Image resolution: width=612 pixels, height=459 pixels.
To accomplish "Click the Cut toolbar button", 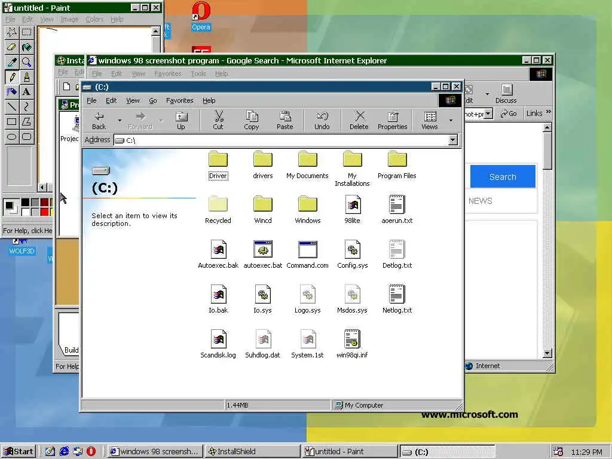I will [218, 120].
